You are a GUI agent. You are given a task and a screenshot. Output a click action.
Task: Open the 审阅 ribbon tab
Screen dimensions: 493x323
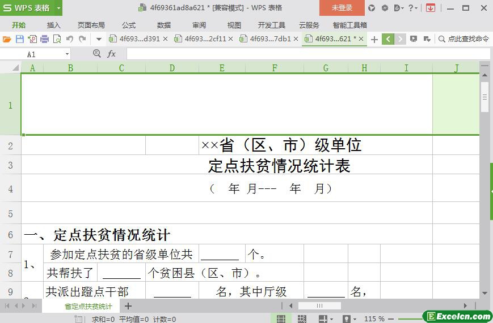[x=199, y=25]
